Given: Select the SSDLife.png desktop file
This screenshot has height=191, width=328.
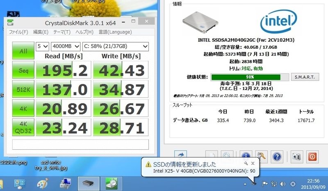Looking at the screenshot, I should (14, 162).
